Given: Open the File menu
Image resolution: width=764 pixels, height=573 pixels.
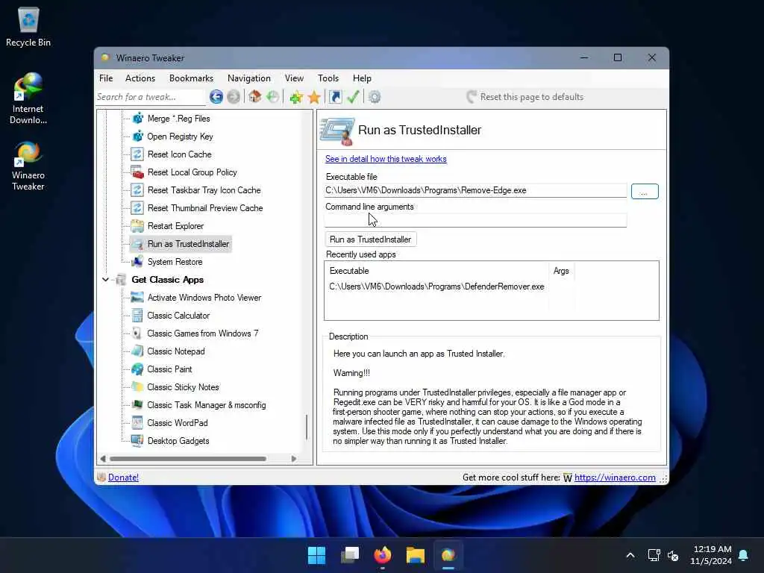Looking at the screenshot, I should pos(106,78).
